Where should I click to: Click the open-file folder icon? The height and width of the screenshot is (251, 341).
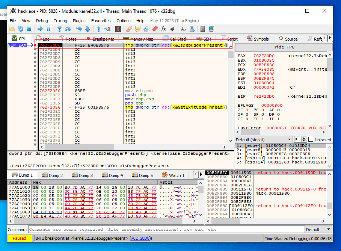[x=12, y=29]
